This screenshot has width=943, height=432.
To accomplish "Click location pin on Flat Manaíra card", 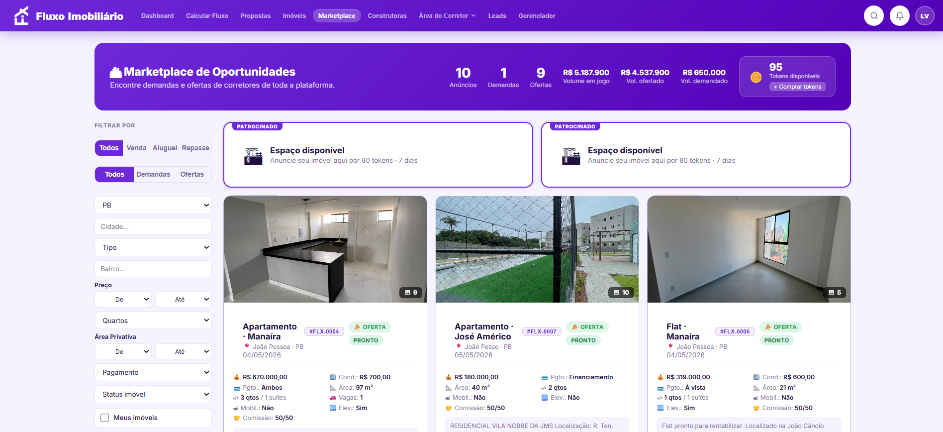I will coord(670,346).
